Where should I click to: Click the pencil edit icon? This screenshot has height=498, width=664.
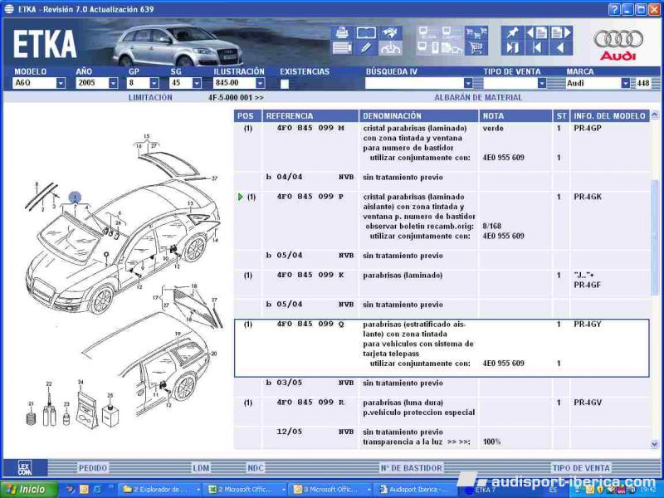366,48
